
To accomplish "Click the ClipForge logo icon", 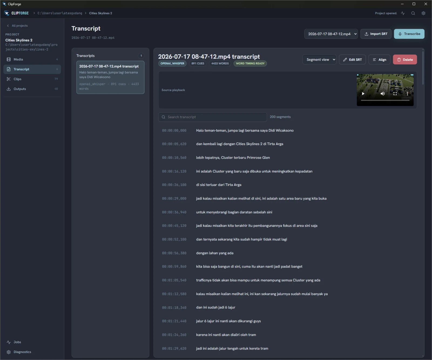I will click(x=7, y=13).
